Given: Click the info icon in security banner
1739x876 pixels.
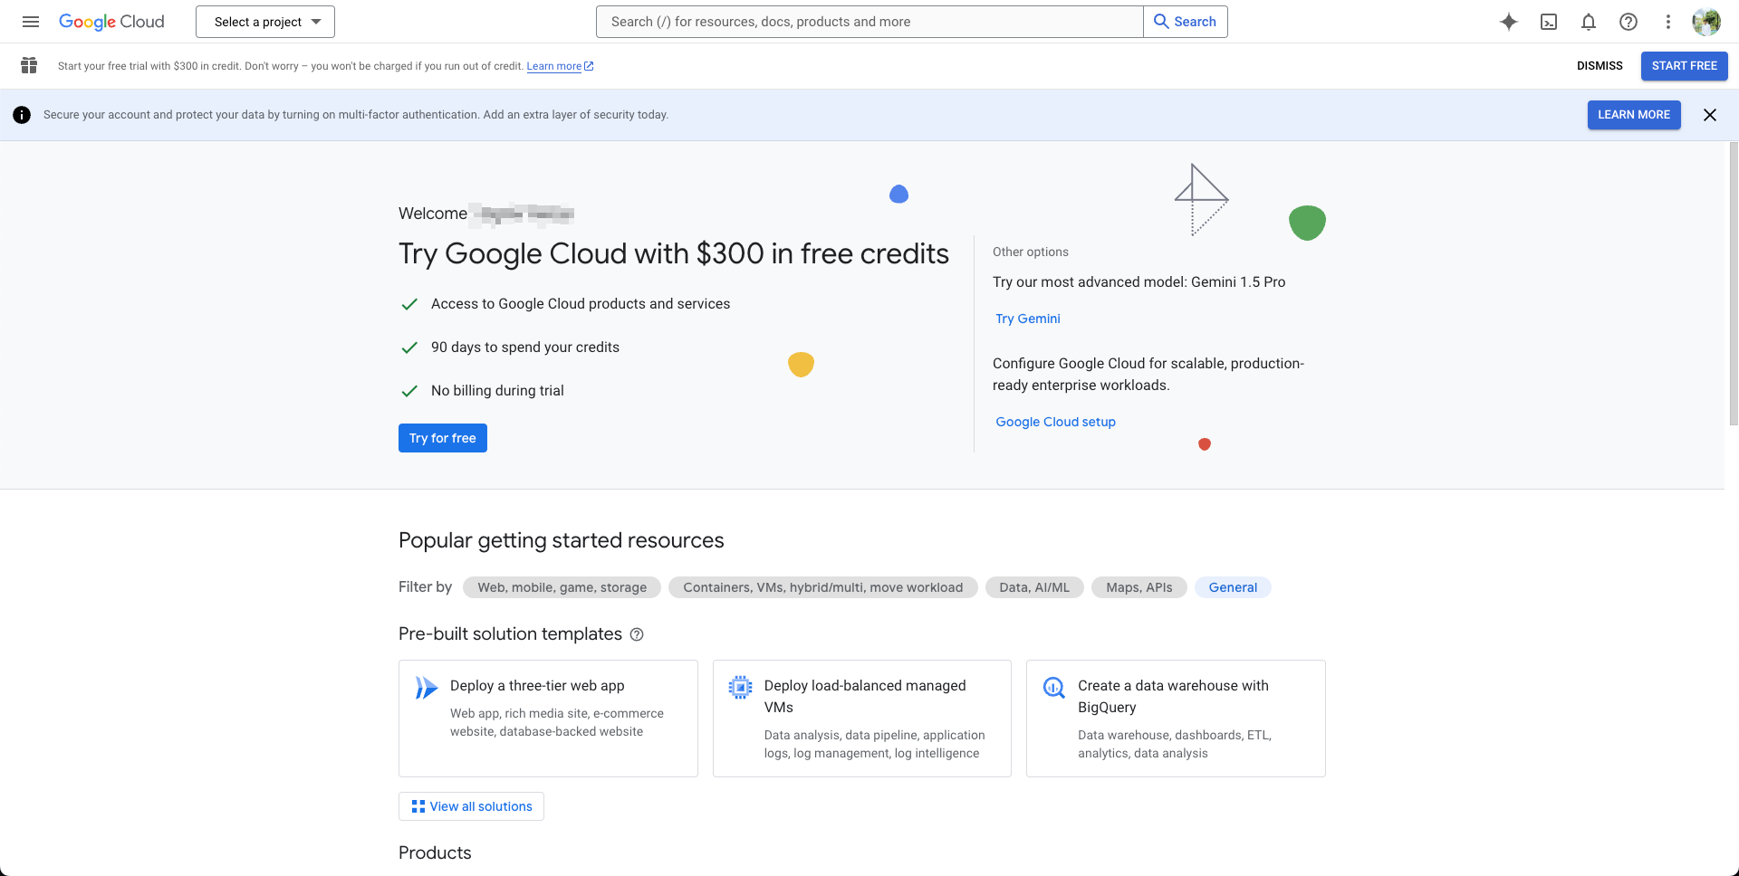Looking at the screenshot, I should [22, 115].
